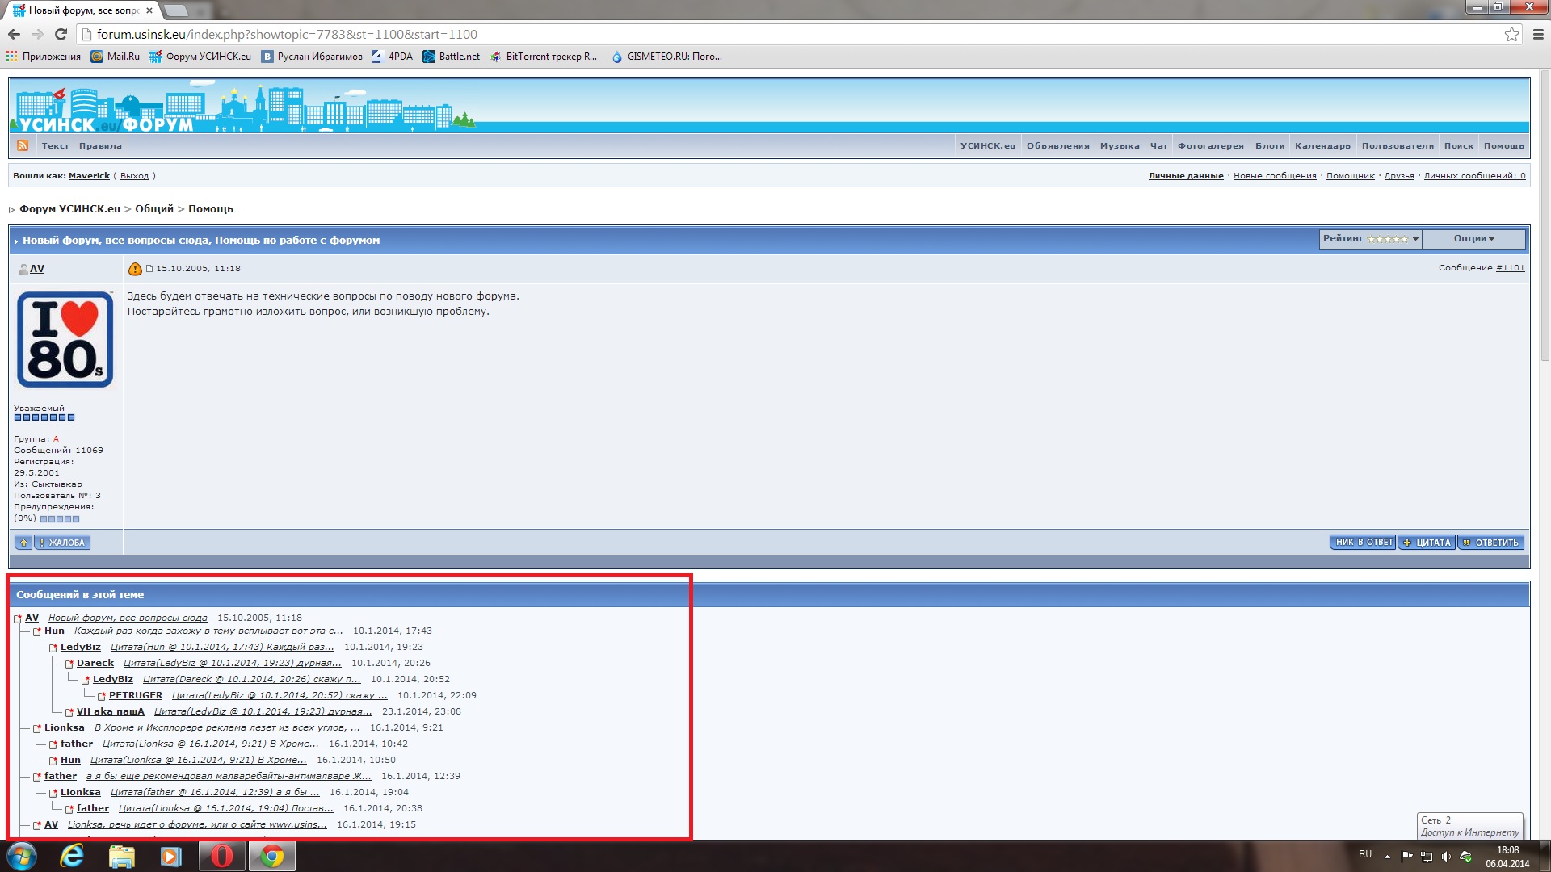The image size is (1551, 872).
Task: Click the scroll-to-top arrow button
Action: [x=23, y=543]
